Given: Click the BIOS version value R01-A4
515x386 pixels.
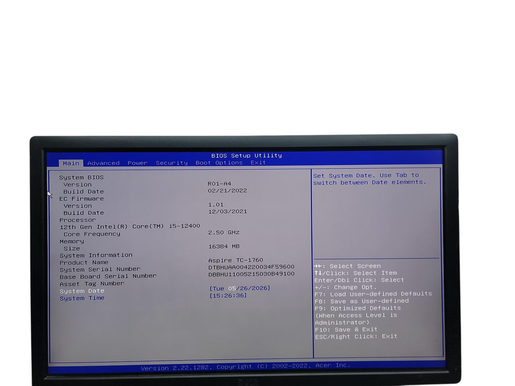Looking at the screenshot, I should (219, 184).
